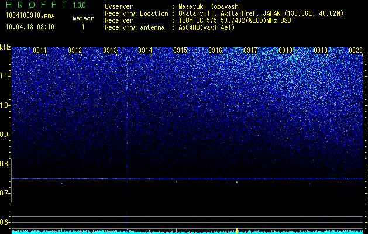368x234 pixels.
Task: Click the 0919 time marker
Action: click(321, 50)
